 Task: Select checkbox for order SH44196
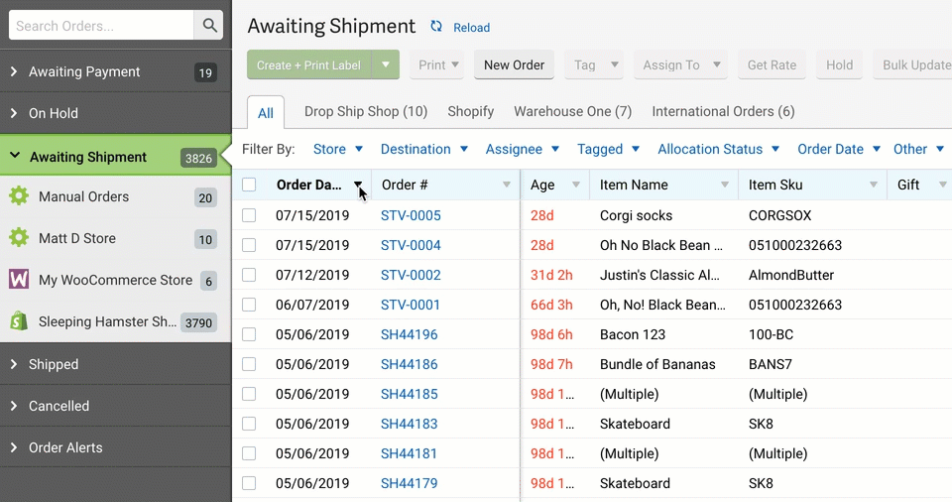click(x=249, y=334)
